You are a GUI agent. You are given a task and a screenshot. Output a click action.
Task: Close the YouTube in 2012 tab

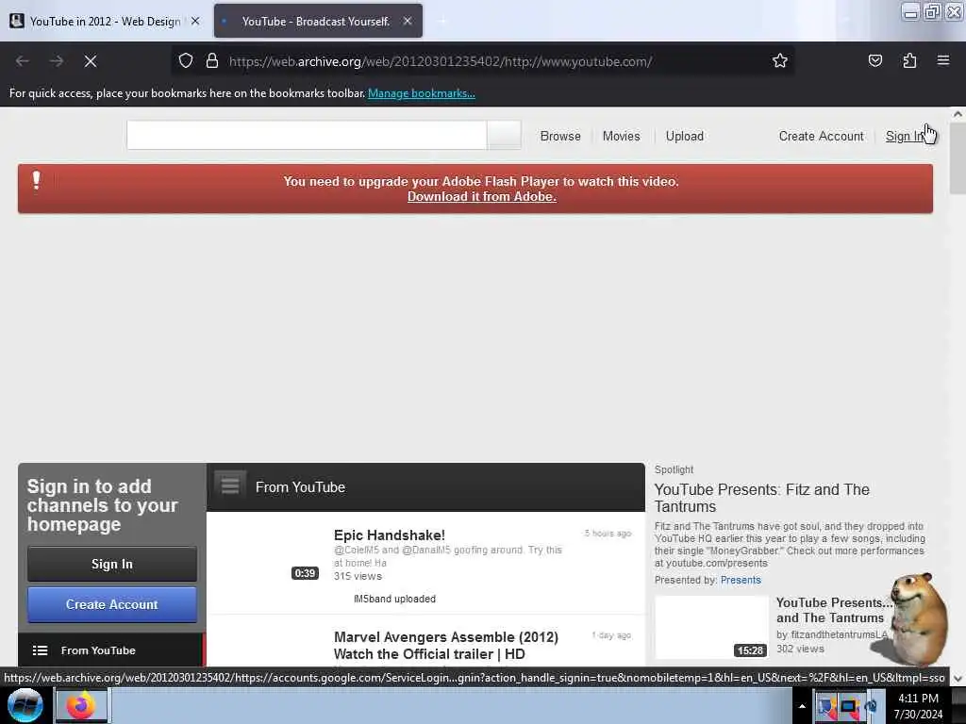[x=195, y=21]
